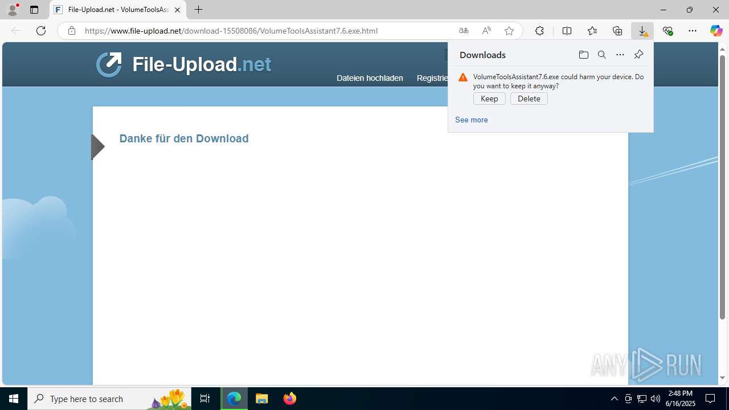The image size is (729, 410).
Task: Open the Edge profile icon
Action: pyautogui.click(x=13, y=10)
